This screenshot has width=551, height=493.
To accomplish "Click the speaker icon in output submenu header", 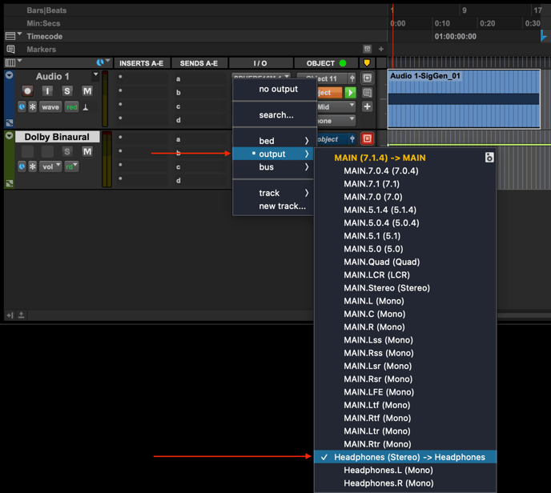I will pyautogui.click(x=489, y=158).
